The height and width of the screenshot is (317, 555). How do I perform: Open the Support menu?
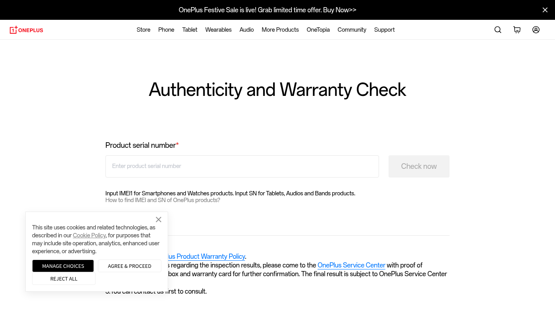pyautogui.click(x=385, y=30)
